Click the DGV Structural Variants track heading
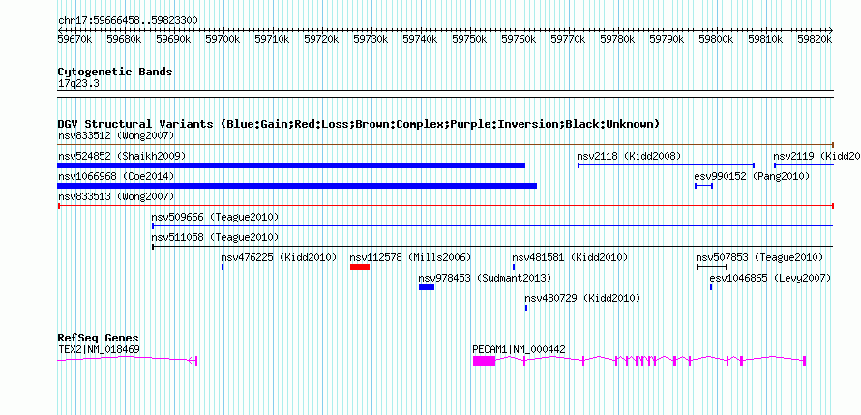This screenshot has width=861, height=415. tap(359, 124)
